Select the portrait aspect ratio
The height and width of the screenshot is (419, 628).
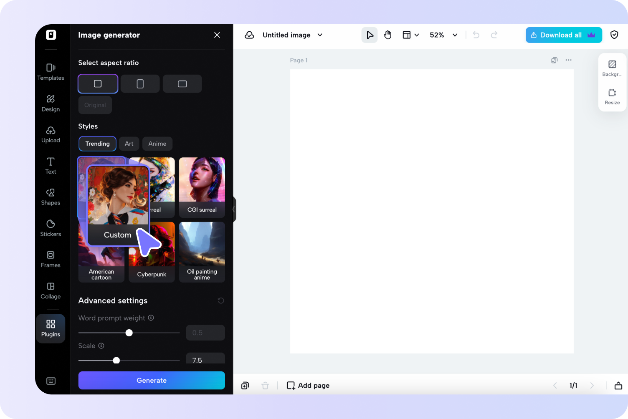140,84
